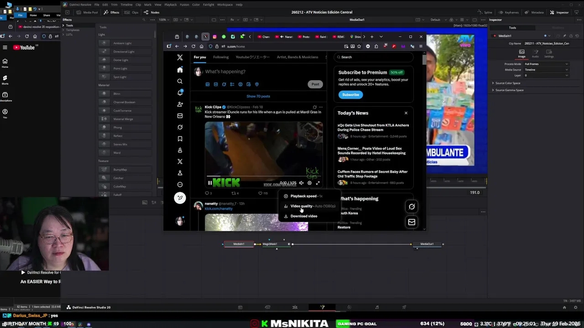Toggle Spline panel in Resolve
This screenshot has height=328, width=584.
485,12
